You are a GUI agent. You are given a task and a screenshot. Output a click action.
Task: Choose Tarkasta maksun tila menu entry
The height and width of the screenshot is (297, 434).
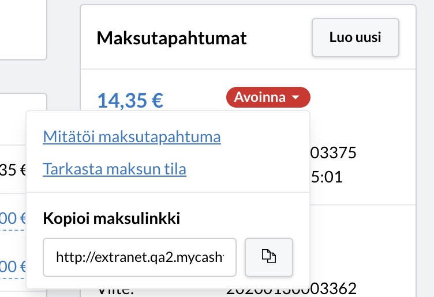click(114, 169)
